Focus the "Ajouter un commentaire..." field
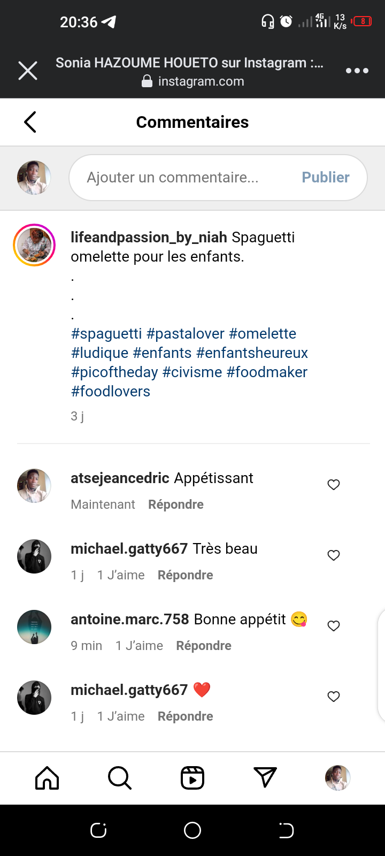Screen dimensions: 385x856 (182, 178)
